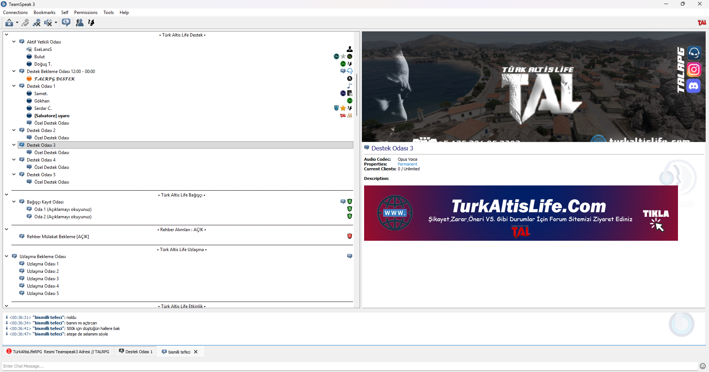Click the red TAL host button in toolbar
This screenshot has width=709, height=372.
[x=702, y=23]
